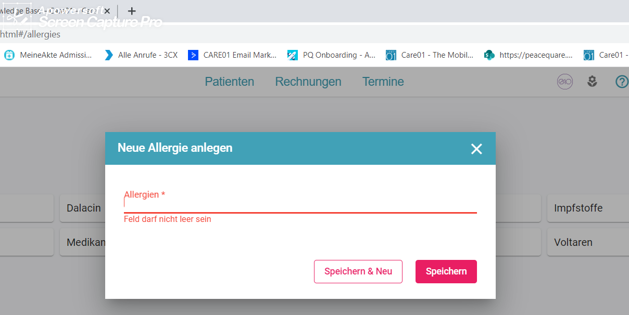Go to the Patienten tab
The width and height of the screenshot is (629, 315).
click(x=230, y=82)
